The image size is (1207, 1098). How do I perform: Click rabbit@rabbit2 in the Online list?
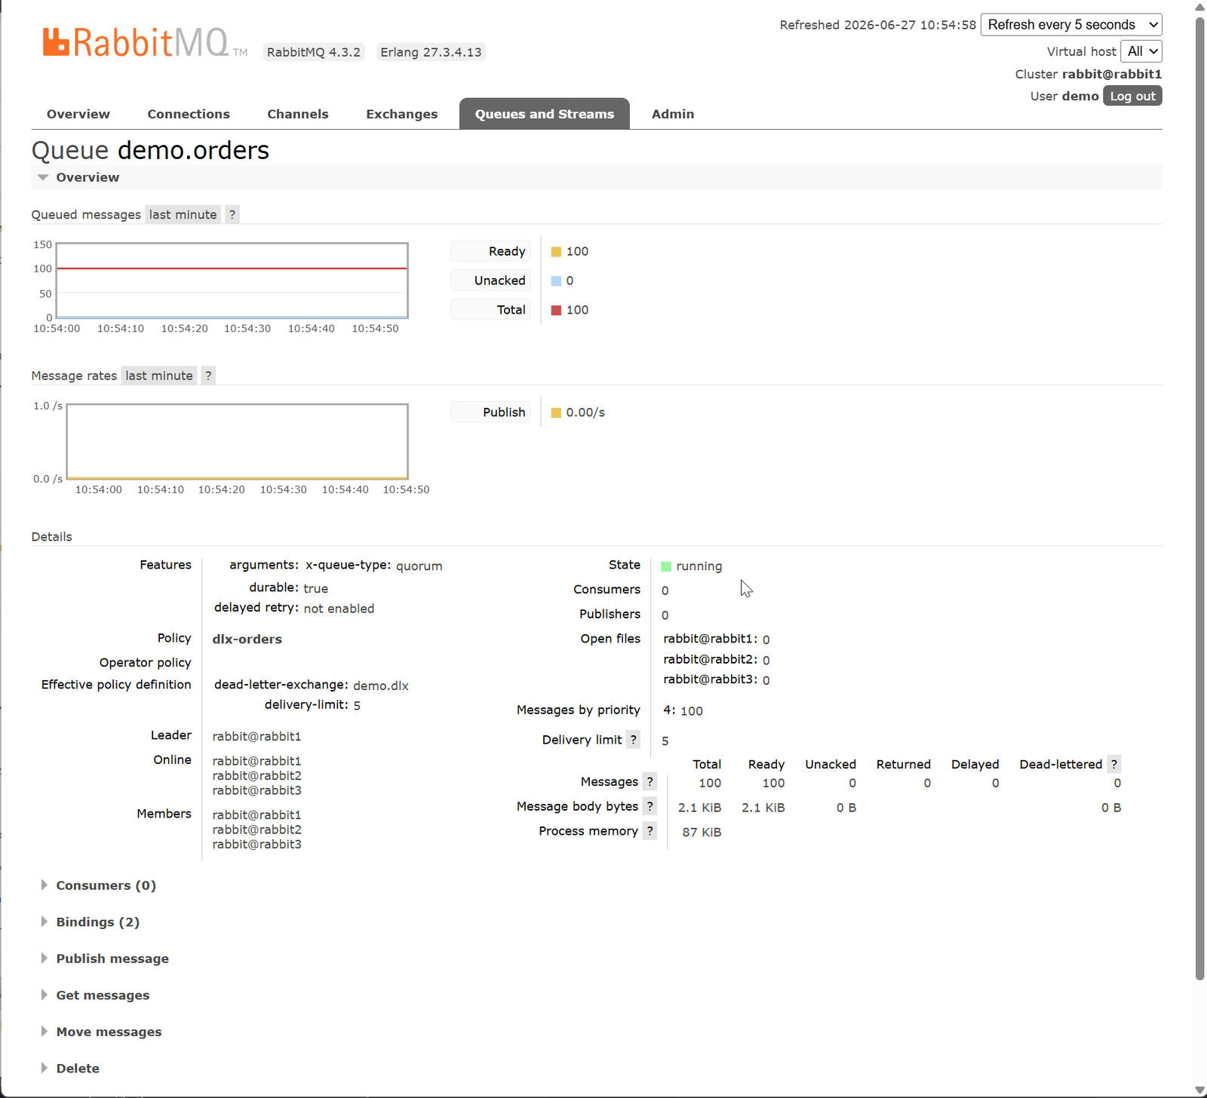pyautogui.click(x=256, y=776)
